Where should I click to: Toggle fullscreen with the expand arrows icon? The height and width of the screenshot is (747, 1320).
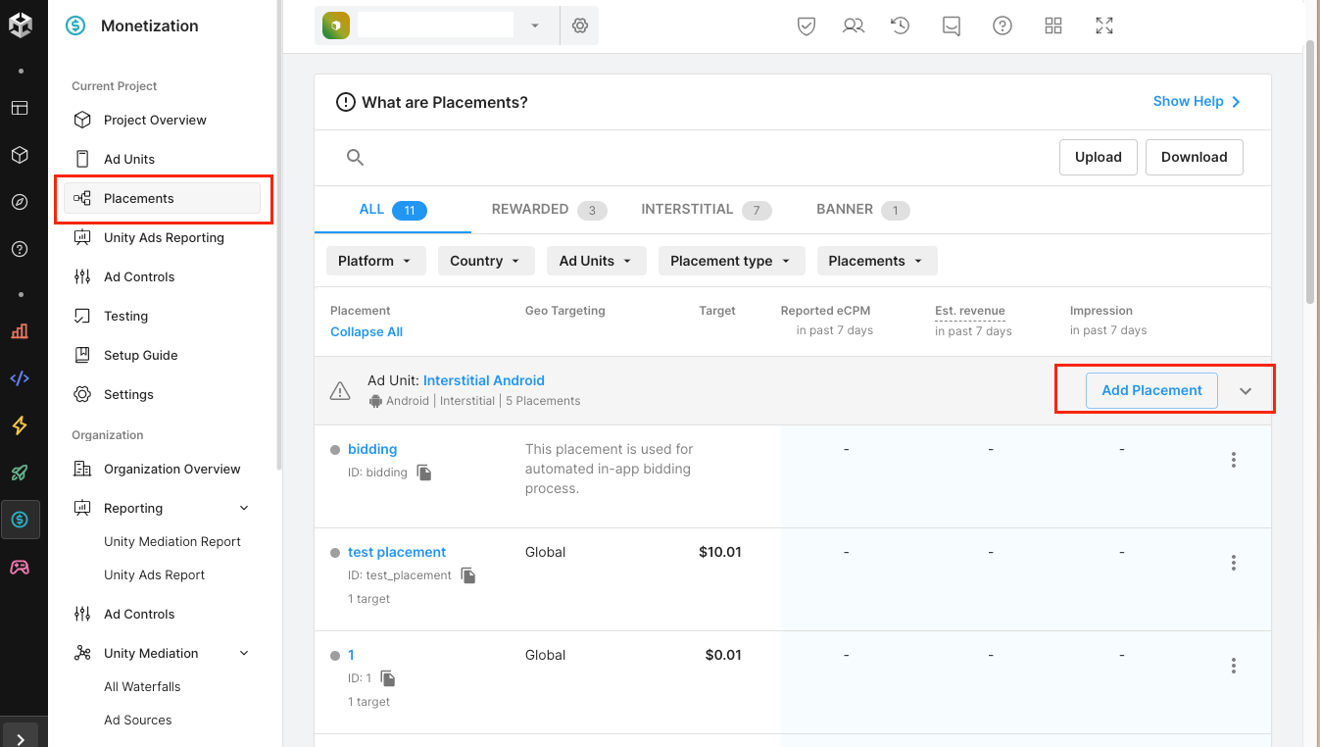[1104, 26]
